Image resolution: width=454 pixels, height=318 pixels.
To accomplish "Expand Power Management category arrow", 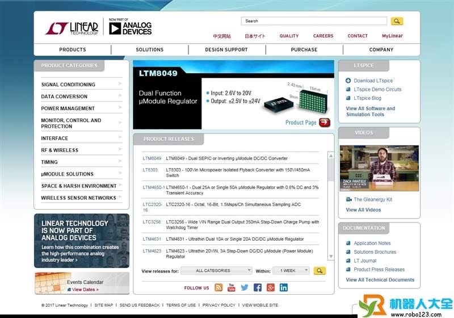I will [120, 107].
